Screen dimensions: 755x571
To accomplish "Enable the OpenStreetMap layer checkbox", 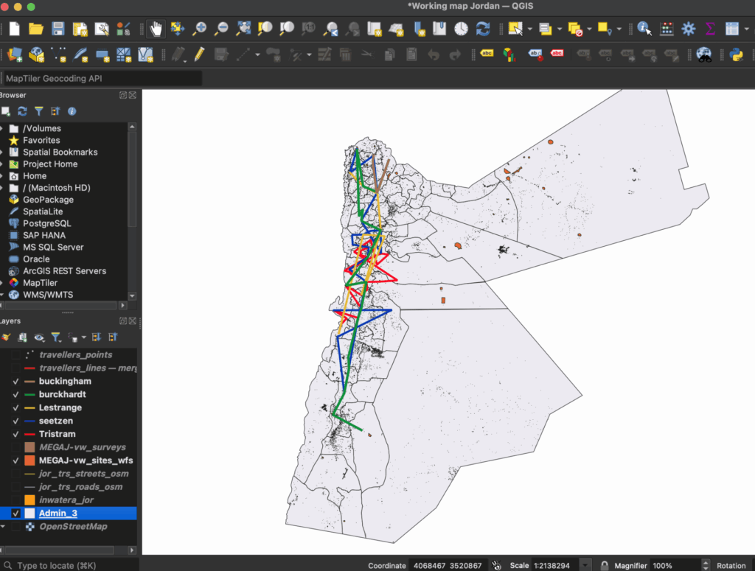I will tap(15, 527).
